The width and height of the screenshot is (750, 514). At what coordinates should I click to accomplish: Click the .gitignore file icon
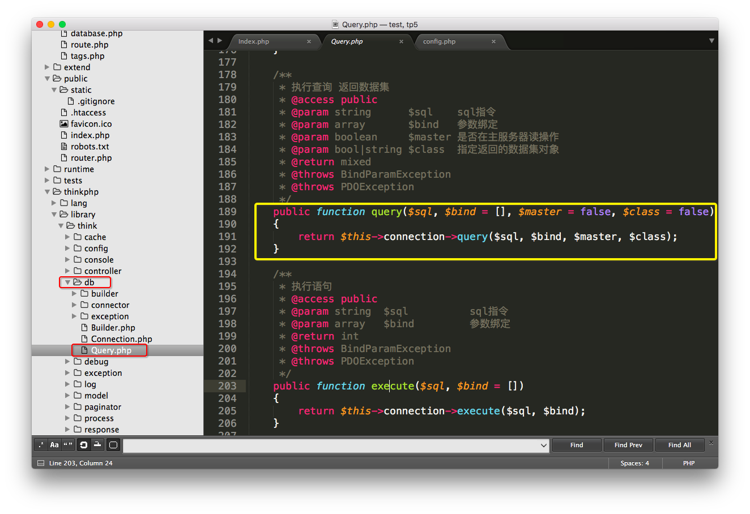point(71,101)
